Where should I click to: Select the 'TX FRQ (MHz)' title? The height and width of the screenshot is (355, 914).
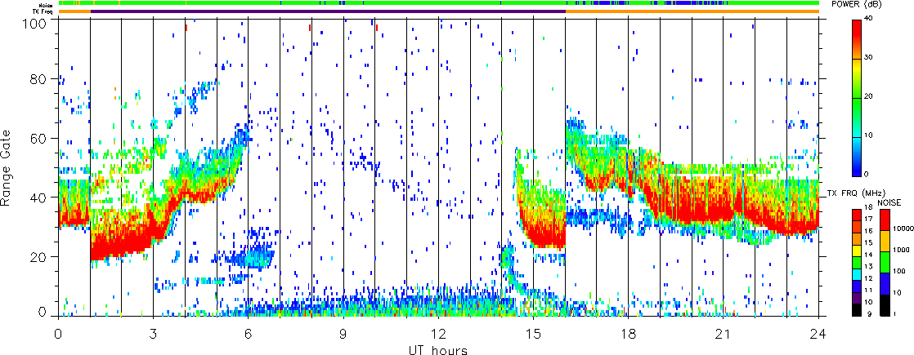pyautogui.click(x=856, y=193)
